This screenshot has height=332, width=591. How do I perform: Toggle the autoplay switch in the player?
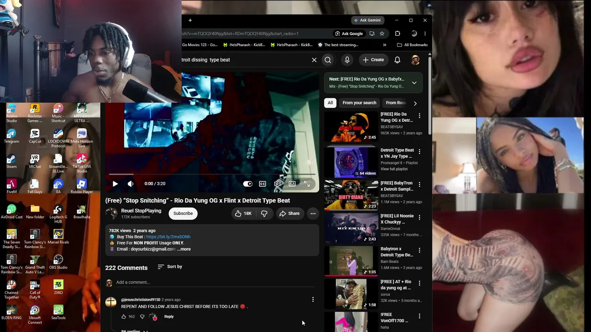248,184
